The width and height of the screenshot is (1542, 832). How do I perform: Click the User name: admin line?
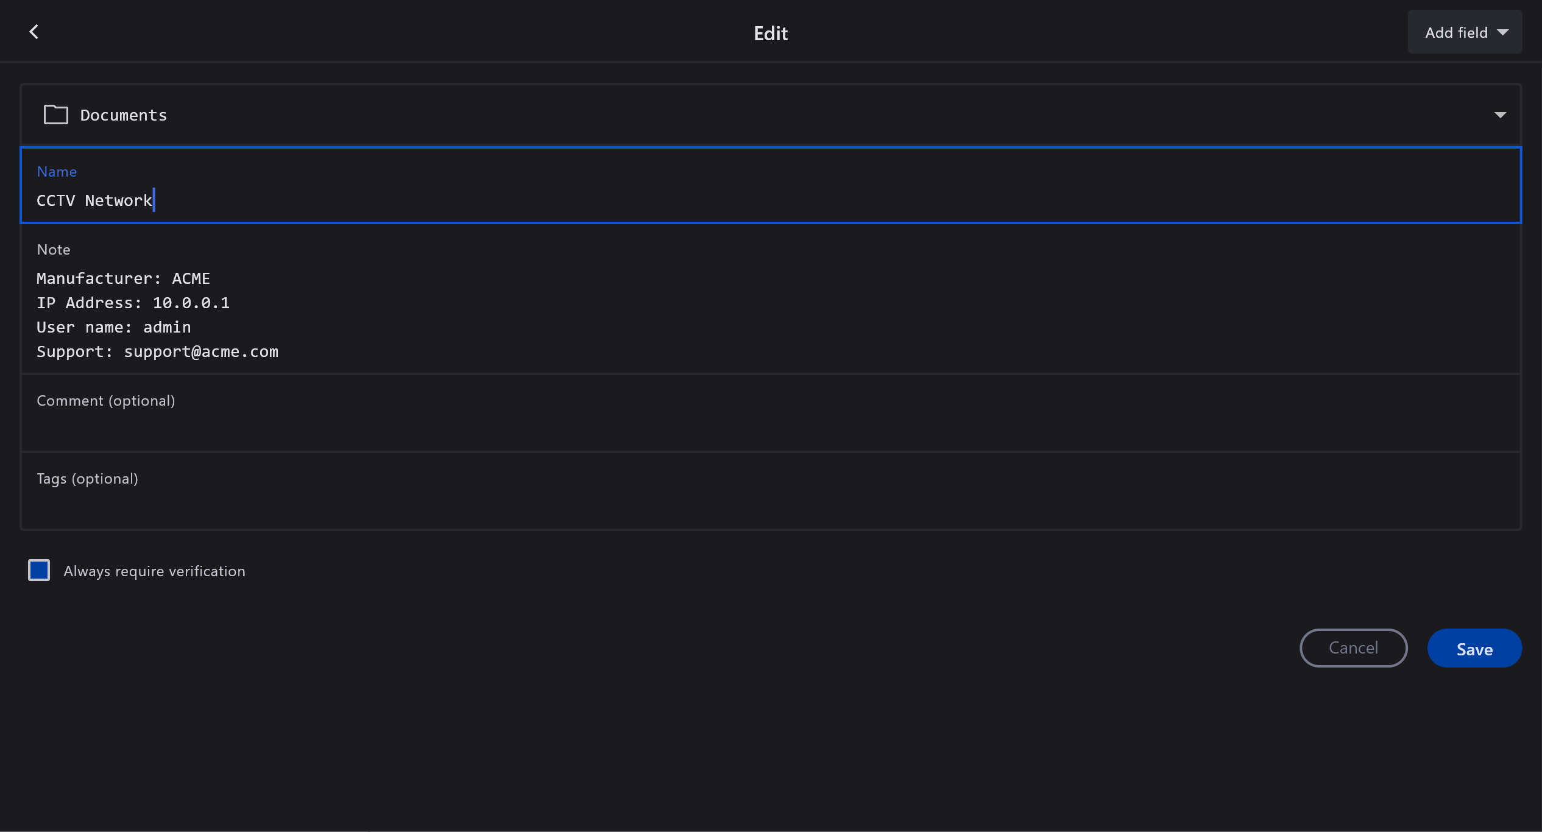[114, 327]
